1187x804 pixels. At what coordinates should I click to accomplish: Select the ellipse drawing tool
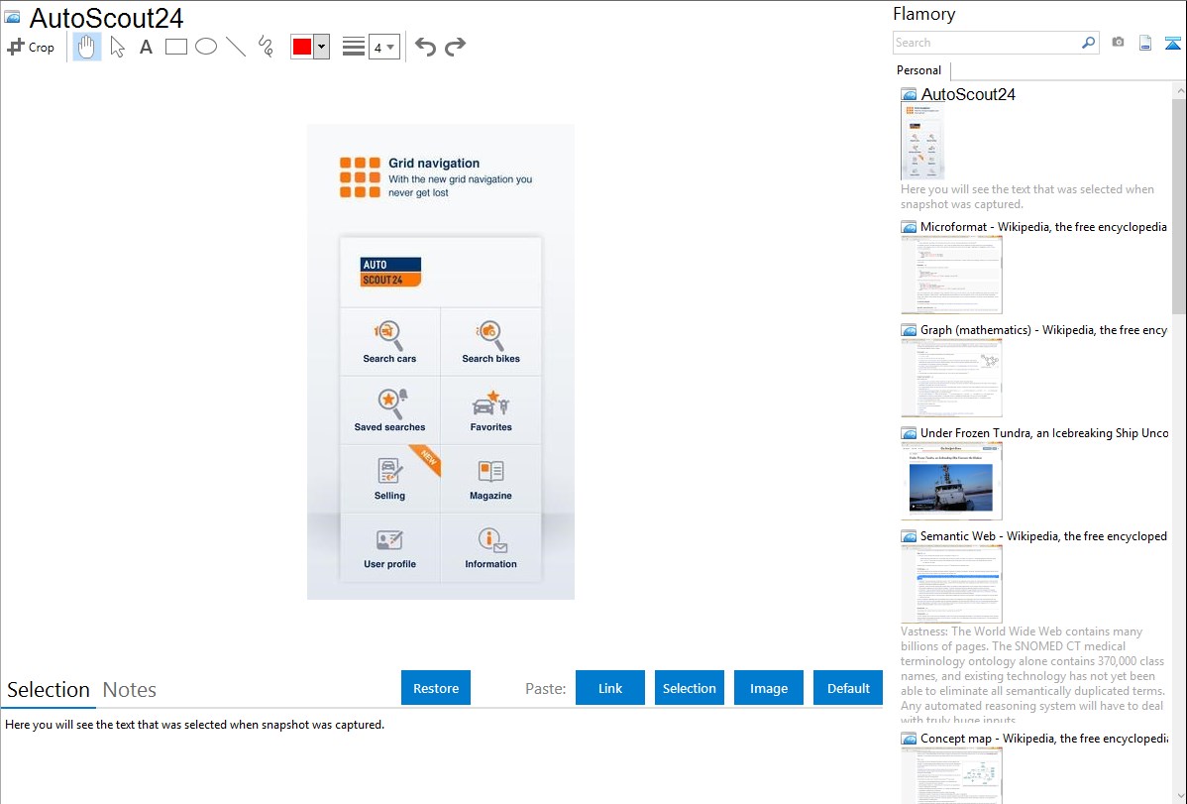click(x=206, y=47)
